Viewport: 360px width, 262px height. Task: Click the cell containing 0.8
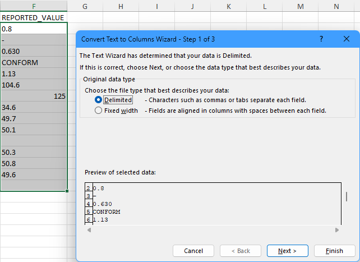[34, 29]
